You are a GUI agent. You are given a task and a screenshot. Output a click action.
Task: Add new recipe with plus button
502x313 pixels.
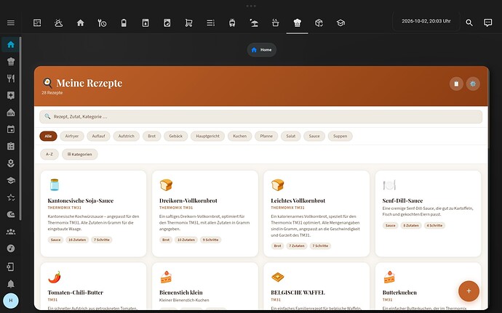[x=469, y=291]
